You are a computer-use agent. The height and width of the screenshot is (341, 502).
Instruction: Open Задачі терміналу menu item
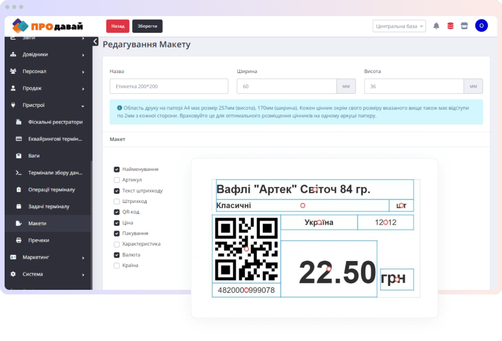(48, 206)
